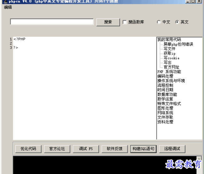
Task: Expand the 操作系统与环境 category
Action: (x=171, y=80)
